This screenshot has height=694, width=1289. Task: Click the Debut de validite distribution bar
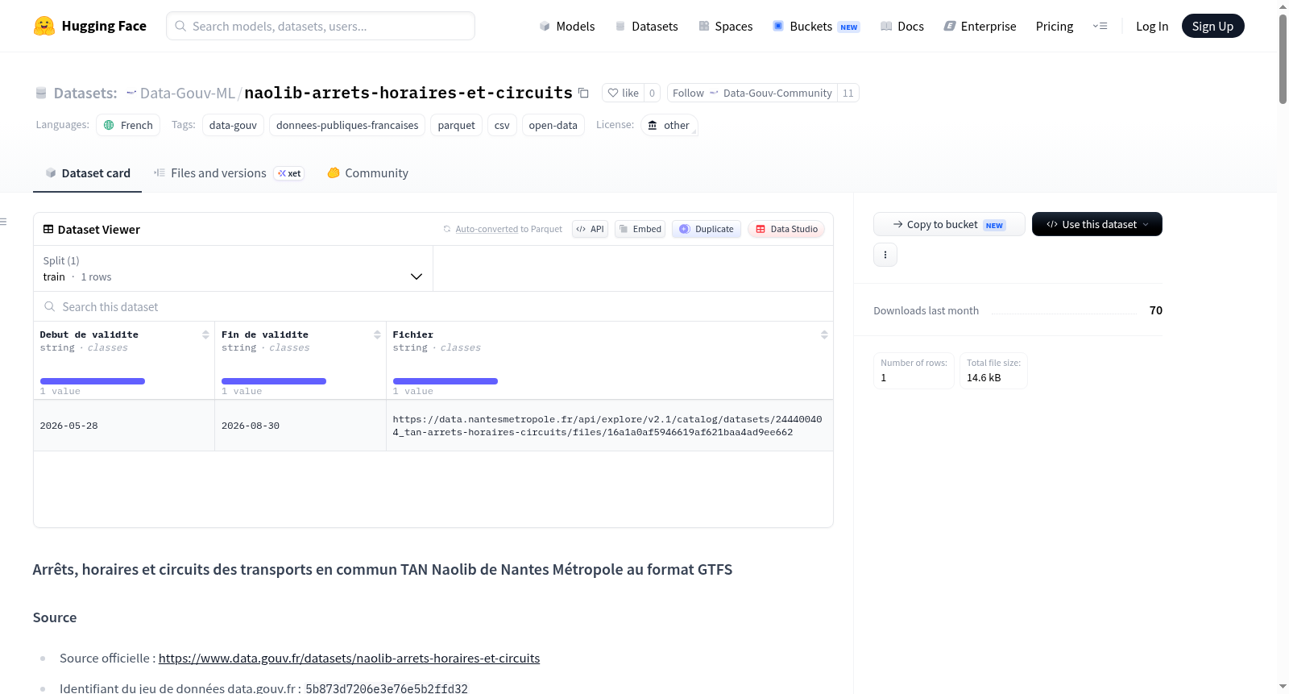pos(93,381)
